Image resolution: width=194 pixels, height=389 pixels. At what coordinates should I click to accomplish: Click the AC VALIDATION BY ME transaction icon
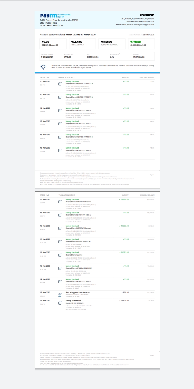click(60, 269)
